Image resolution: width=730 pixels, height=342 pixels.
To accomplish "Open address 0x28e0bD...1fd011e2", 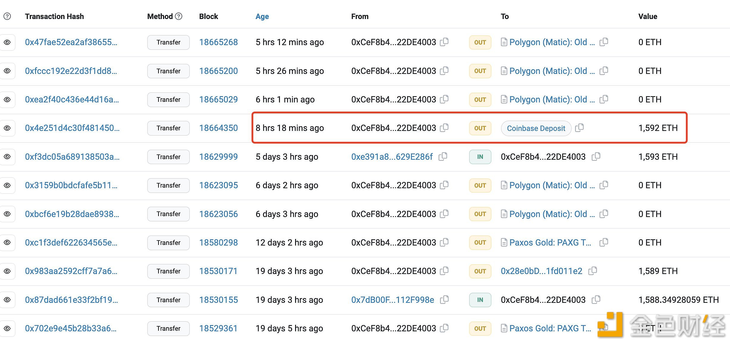I will click(x=541, y=271).
